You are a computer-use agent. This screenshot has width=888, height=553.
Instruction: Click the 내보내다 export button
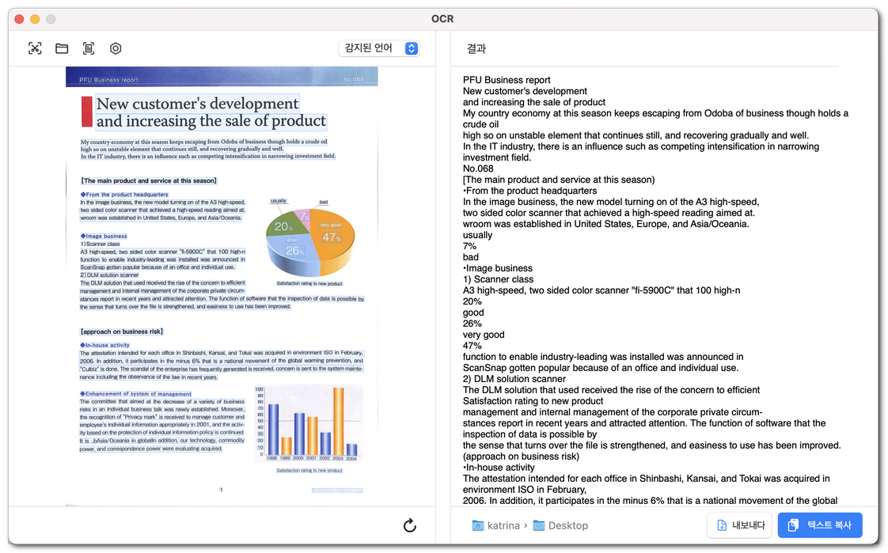(739, 525)
